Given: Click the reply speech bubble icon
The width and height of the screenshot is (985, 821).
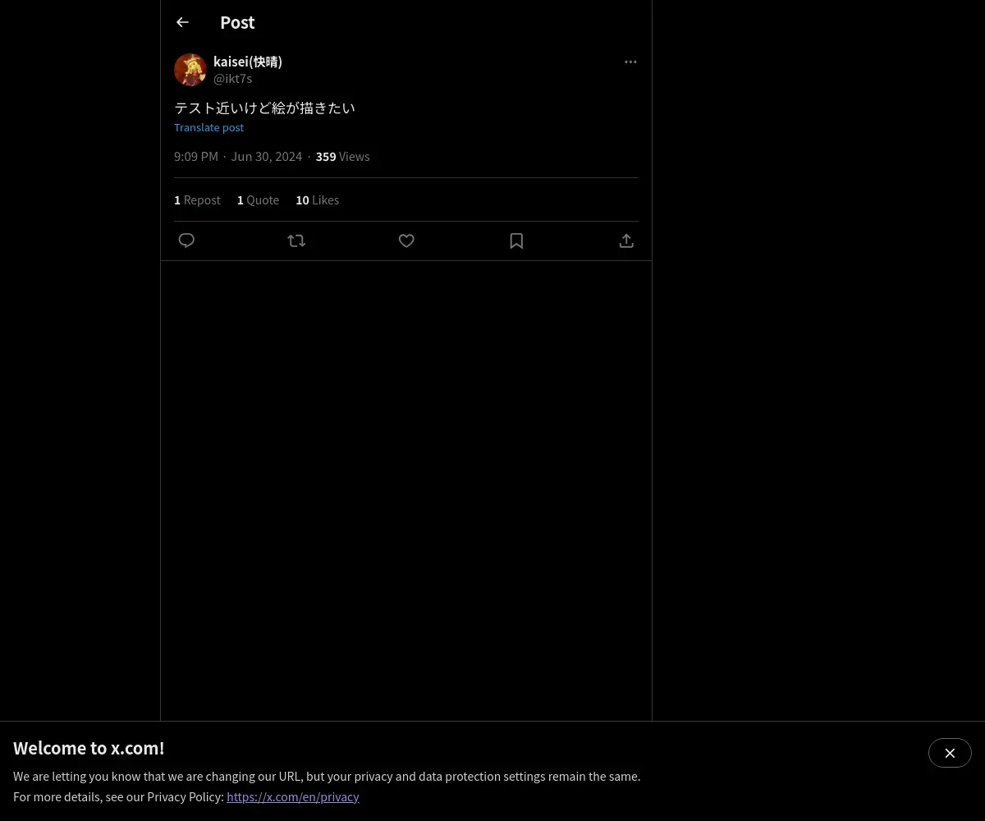Looking at the screenshot, I should point(186,241).
